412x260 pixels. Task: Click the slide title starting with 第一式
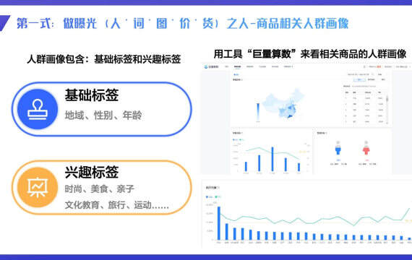183,23
